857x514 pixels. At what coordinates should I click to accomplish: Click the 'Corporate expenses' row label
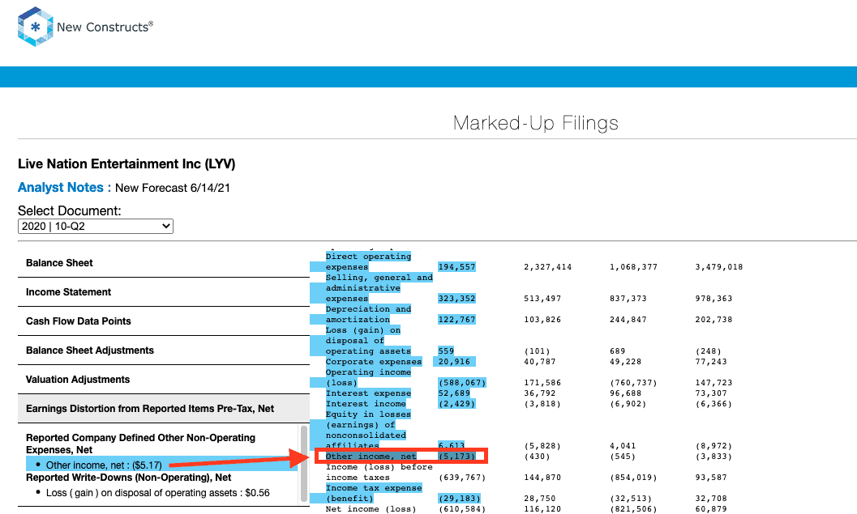[374, 362]
